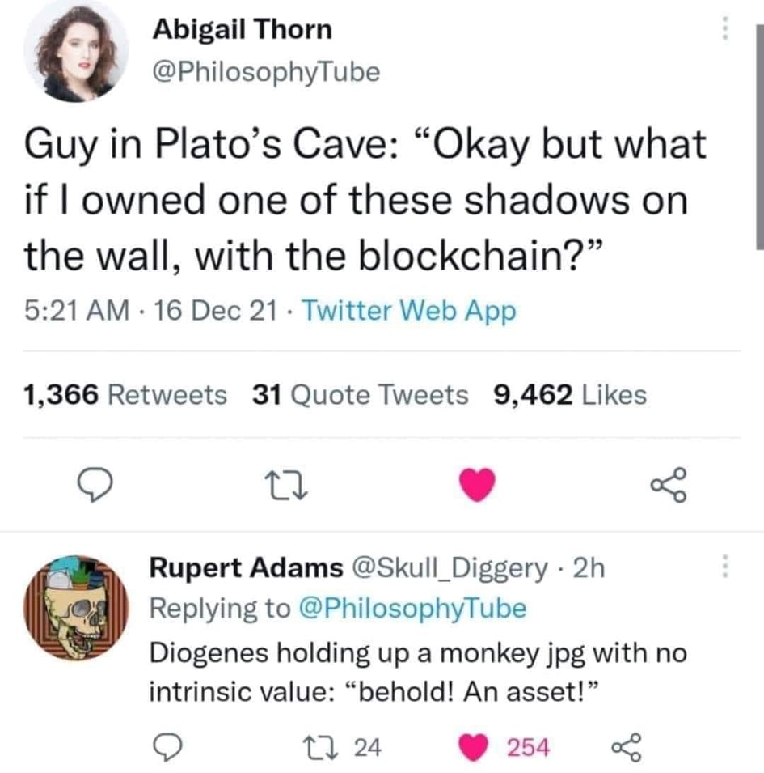Retweet Rupert Adams' reply showing 24 retweets
Screen dimensions: 764x773
[x=342, y=747]
